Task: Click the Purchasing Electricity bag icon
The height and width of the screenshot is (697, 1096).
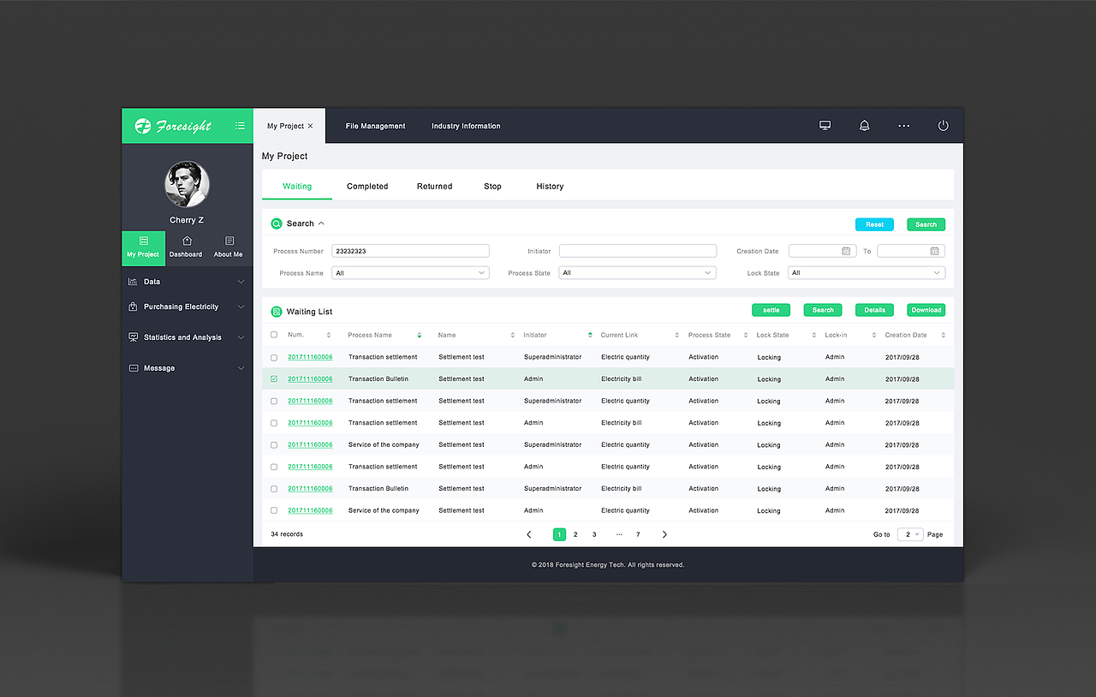Action: pyautogui.click(x=133, y=307)
